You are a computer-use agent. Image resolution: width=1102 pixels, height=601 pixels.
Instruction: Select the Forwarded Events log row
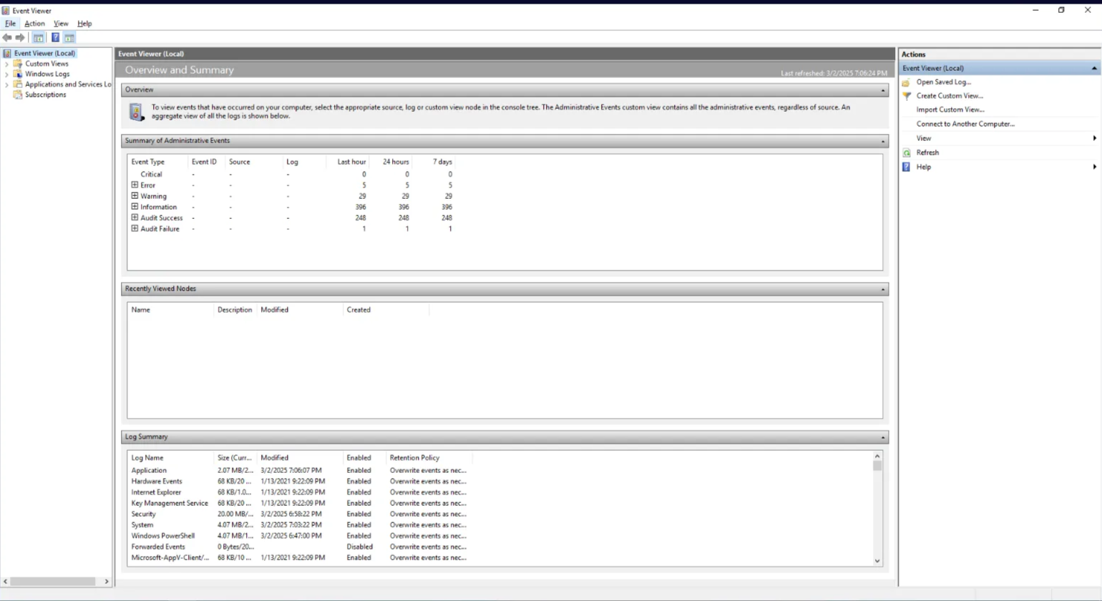299,547
